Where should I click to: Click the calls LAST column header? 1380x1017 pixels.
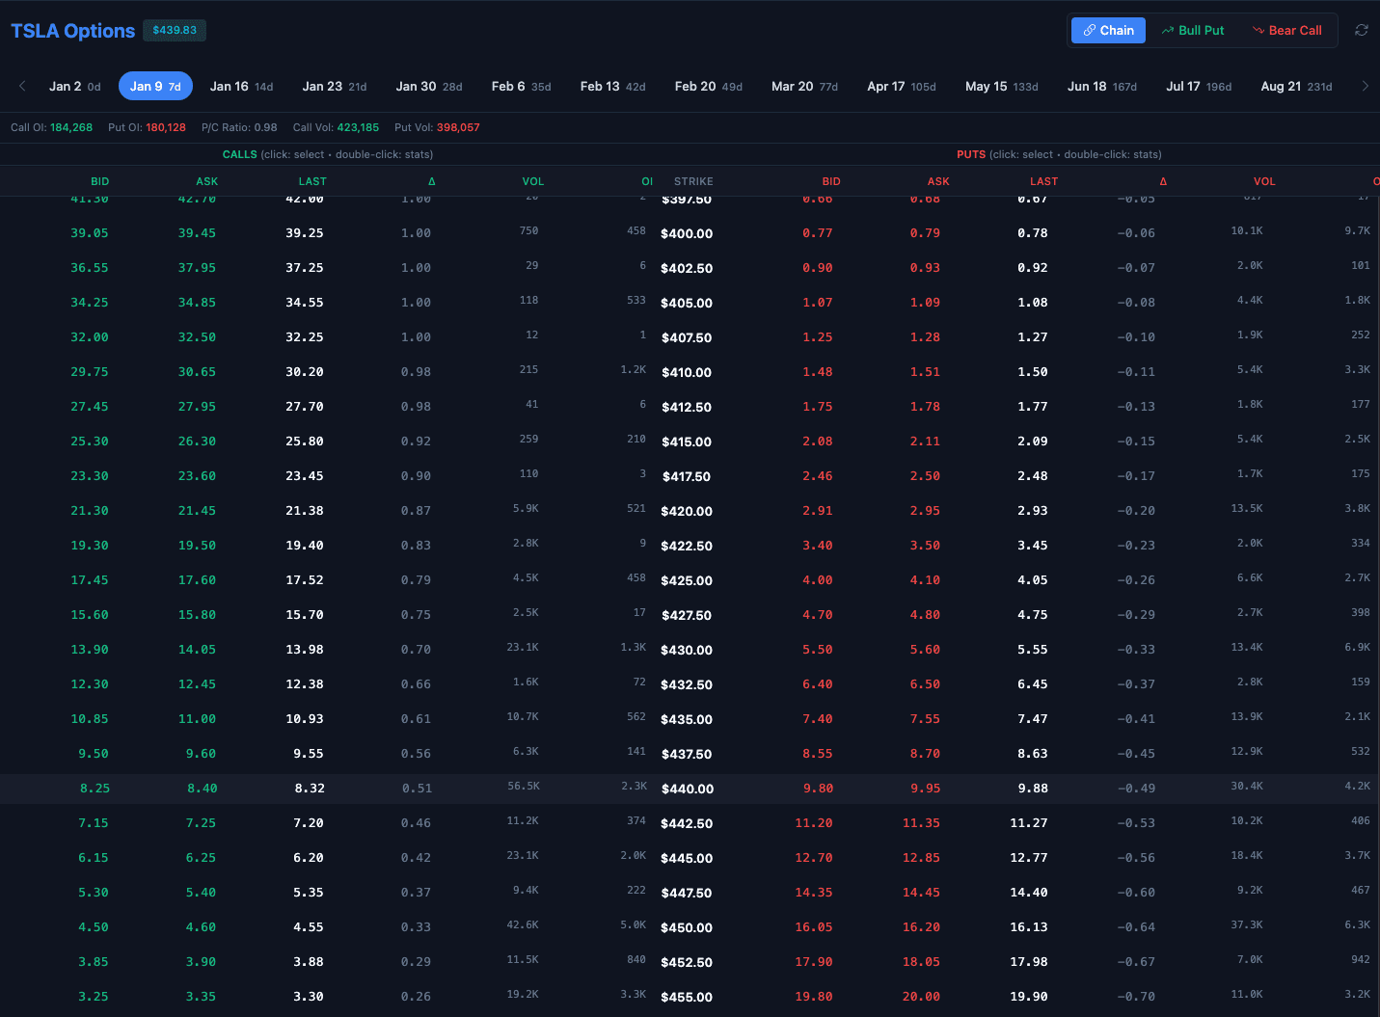[312, 181]
